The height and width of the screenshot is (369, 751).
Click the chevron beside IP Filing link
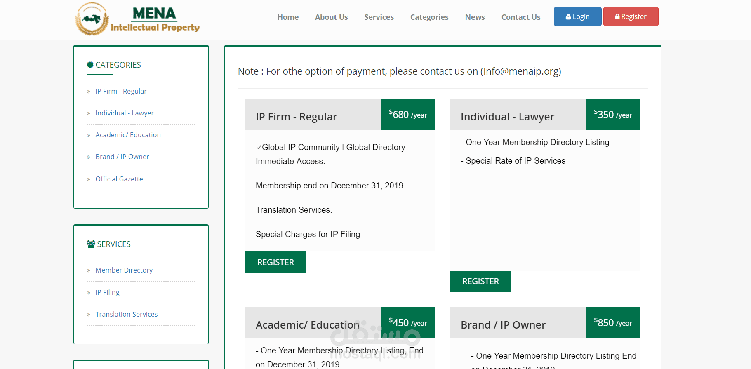coord(89,293)
